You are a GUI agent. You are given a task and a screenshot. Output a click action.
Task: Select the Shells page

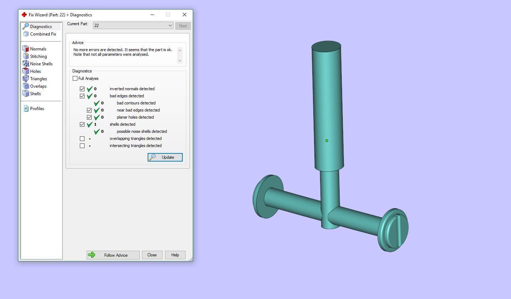point(35,94)
